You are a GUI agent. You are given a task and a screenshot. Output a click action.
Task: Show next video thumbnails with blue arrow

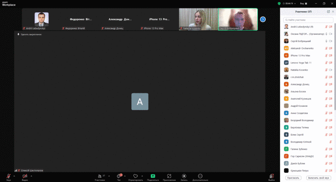(262, 19)
